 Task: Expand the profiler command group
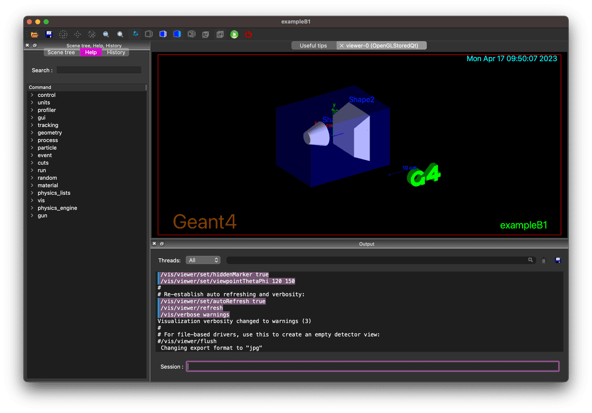tap(32, 110)
